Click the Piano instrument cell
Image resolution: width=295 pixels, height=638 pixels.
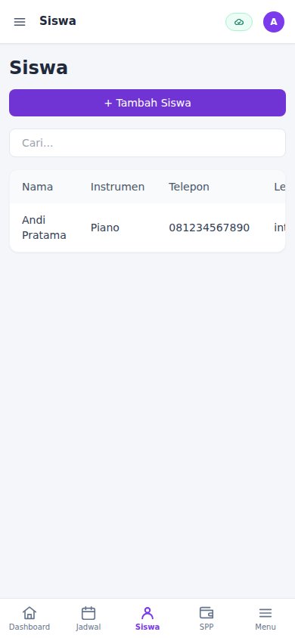coord(104,228)
